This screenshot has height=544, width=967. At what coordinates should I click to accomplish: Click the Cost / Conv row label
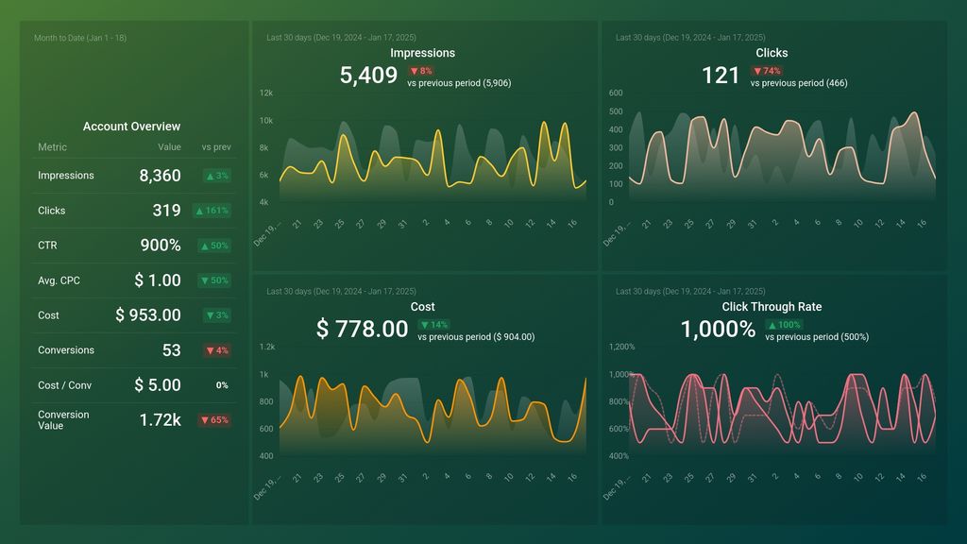coord(65,385)
